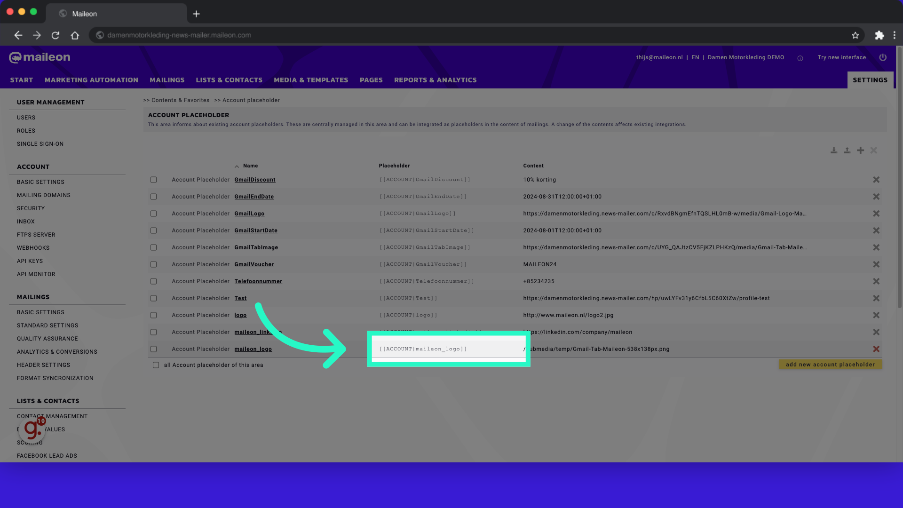Screen dimensions: 903x508
Task: Click red X for maileon_logo row
Action: [x=876, y=349]
